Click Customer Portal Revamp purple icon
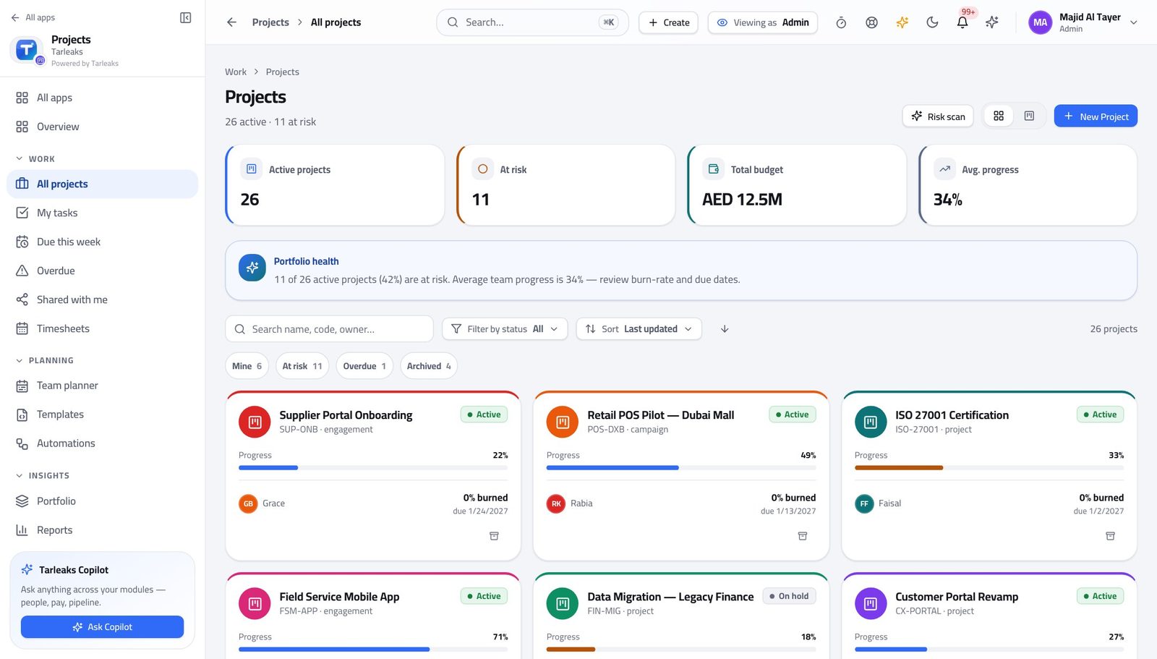The height and width of the screenshot is (659, 1157). pos(871,604)
